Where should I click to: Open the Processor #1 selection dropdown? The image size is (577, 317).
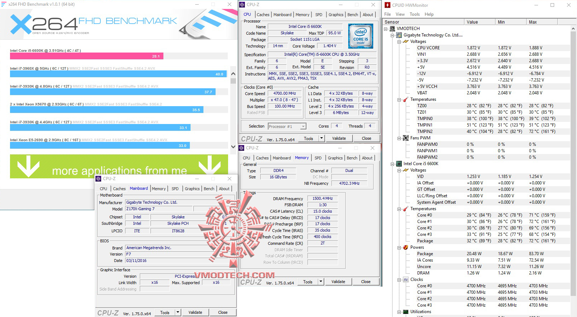point(303,126)
